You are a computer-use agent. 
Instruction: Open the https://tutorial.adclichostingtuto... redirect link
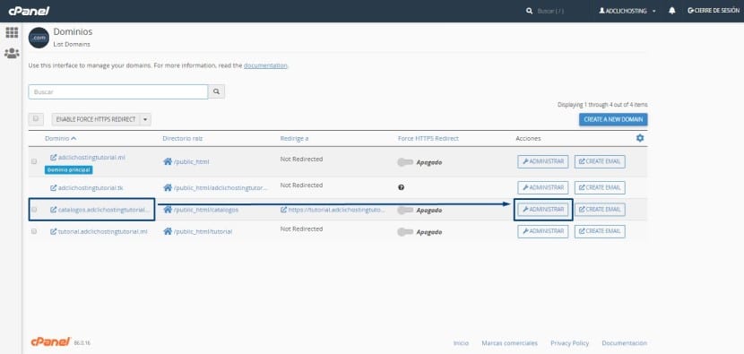333,210
